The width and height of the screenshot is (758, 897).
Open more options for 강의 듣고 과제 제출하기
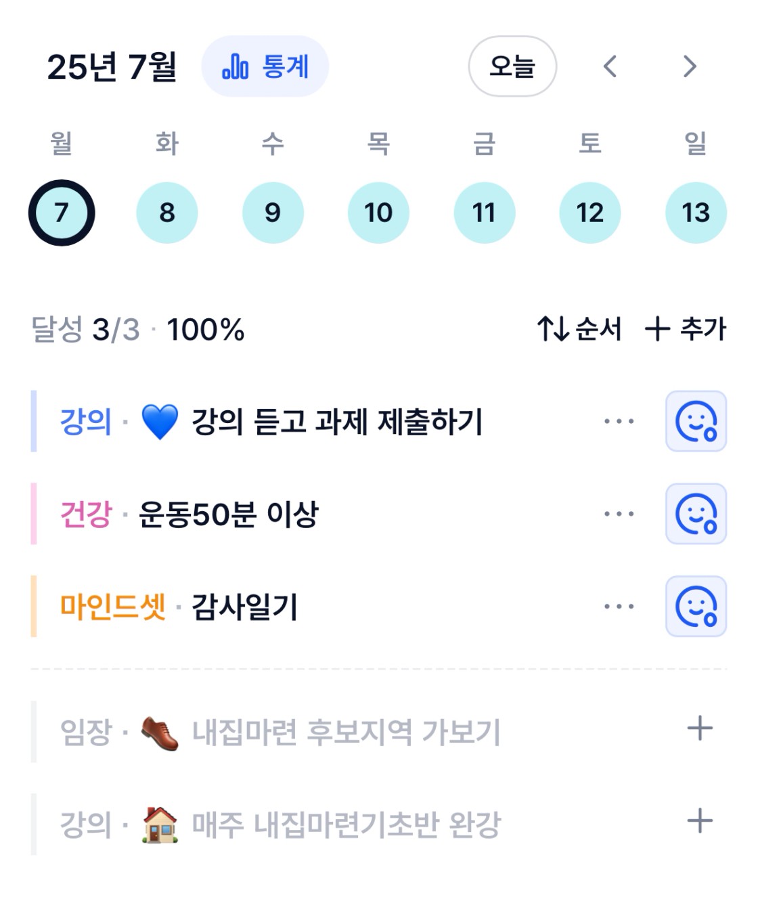619,421
